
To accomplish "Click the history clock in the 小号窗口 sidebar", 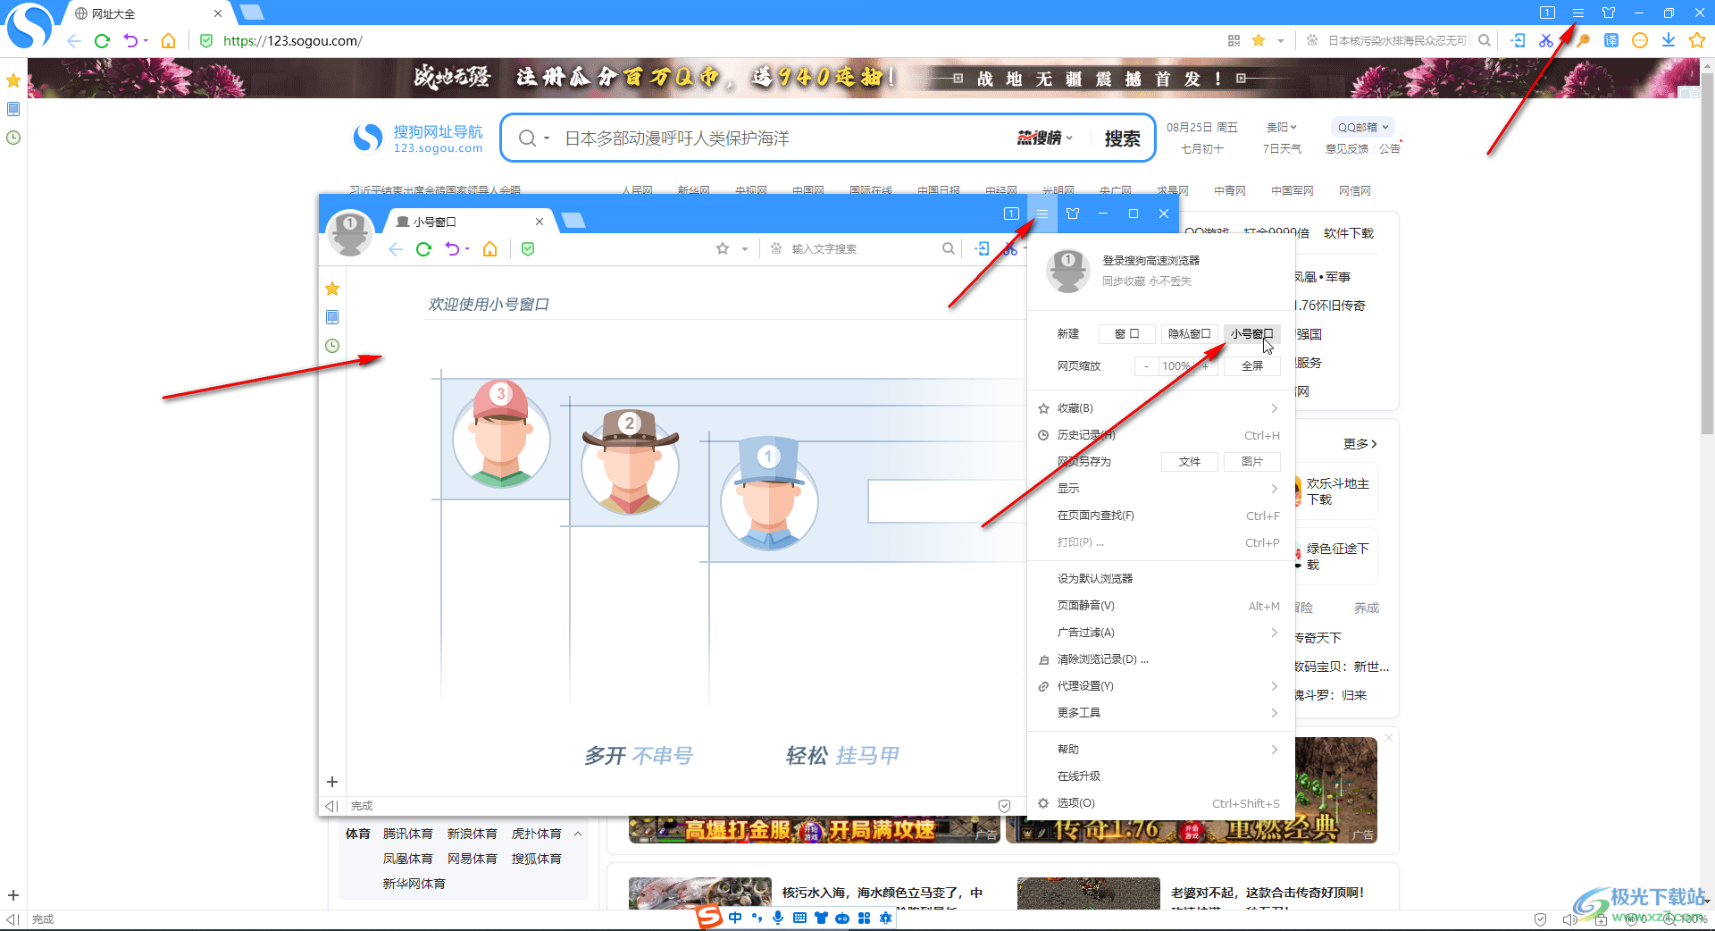I will coord(332,346).
